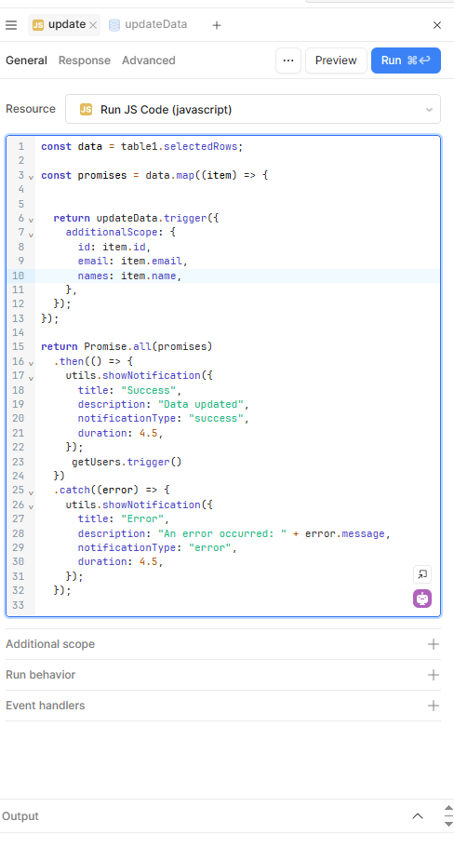Close the update query tab
The width and height of the screenshot is (454, 848).
(93, 25)
